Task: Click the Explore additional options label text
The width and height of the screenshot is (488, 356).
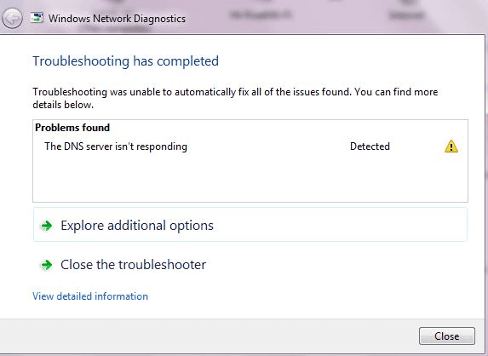Action: pyautogui.click(x=137, y=226)
